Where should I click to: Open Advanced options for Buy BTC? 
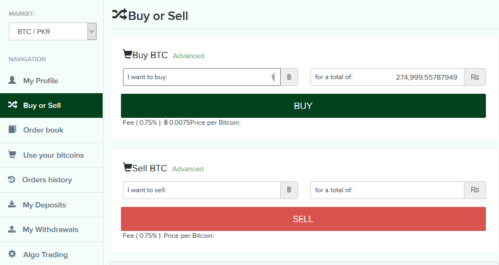click(x=188, y=56)
